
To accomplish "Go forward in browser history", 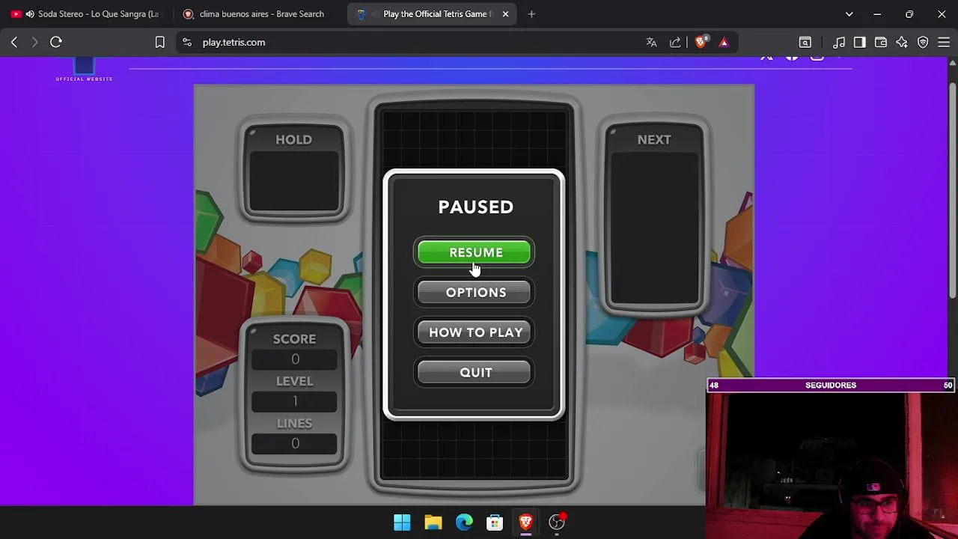I will (x=34, y=43).
